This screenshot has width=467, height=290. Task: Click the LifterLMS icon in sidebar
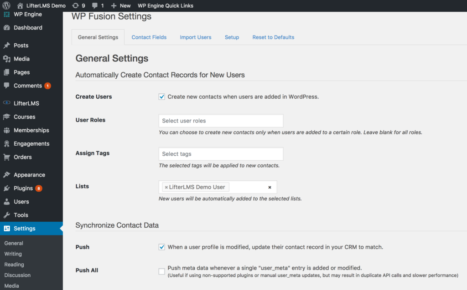(x=6, y=103)
